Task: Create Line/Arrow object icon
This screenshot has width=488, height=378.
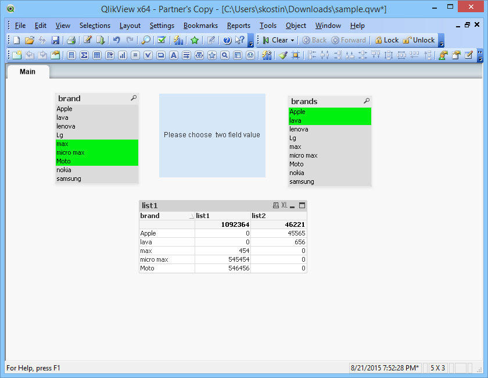Action: [186, 55]
